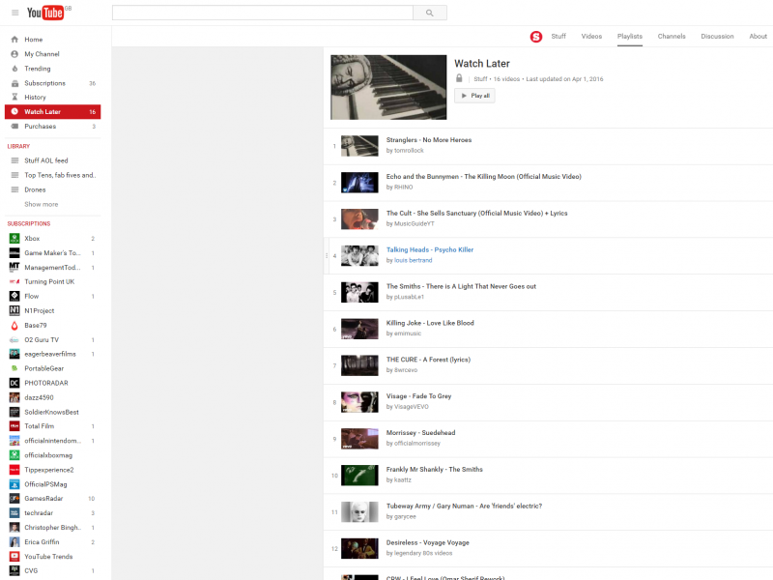Open the Xbox subscription channel
The height and width of the screenshot is (580, 773).
32,238
